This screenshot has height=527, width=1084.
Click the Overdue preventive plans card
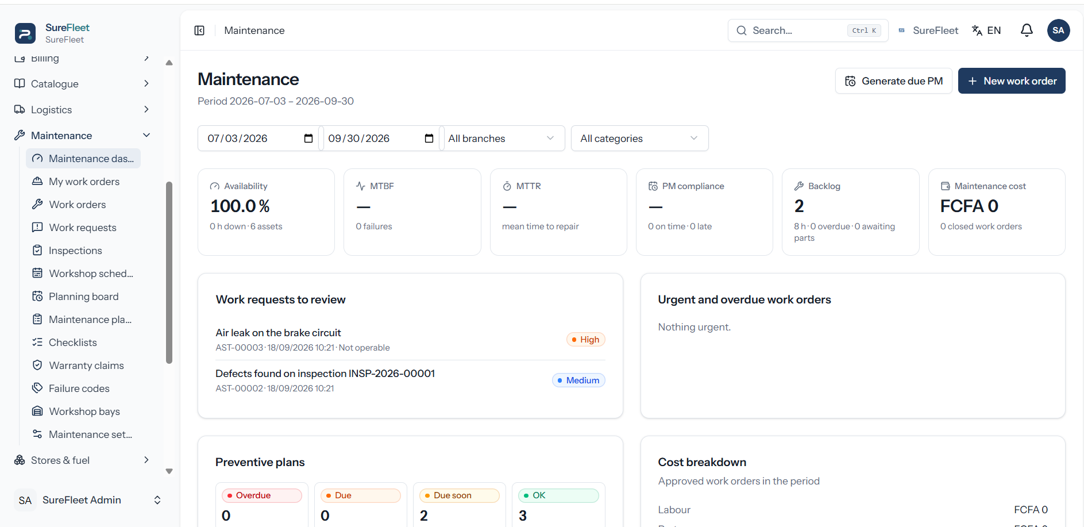tap(262, 505)
